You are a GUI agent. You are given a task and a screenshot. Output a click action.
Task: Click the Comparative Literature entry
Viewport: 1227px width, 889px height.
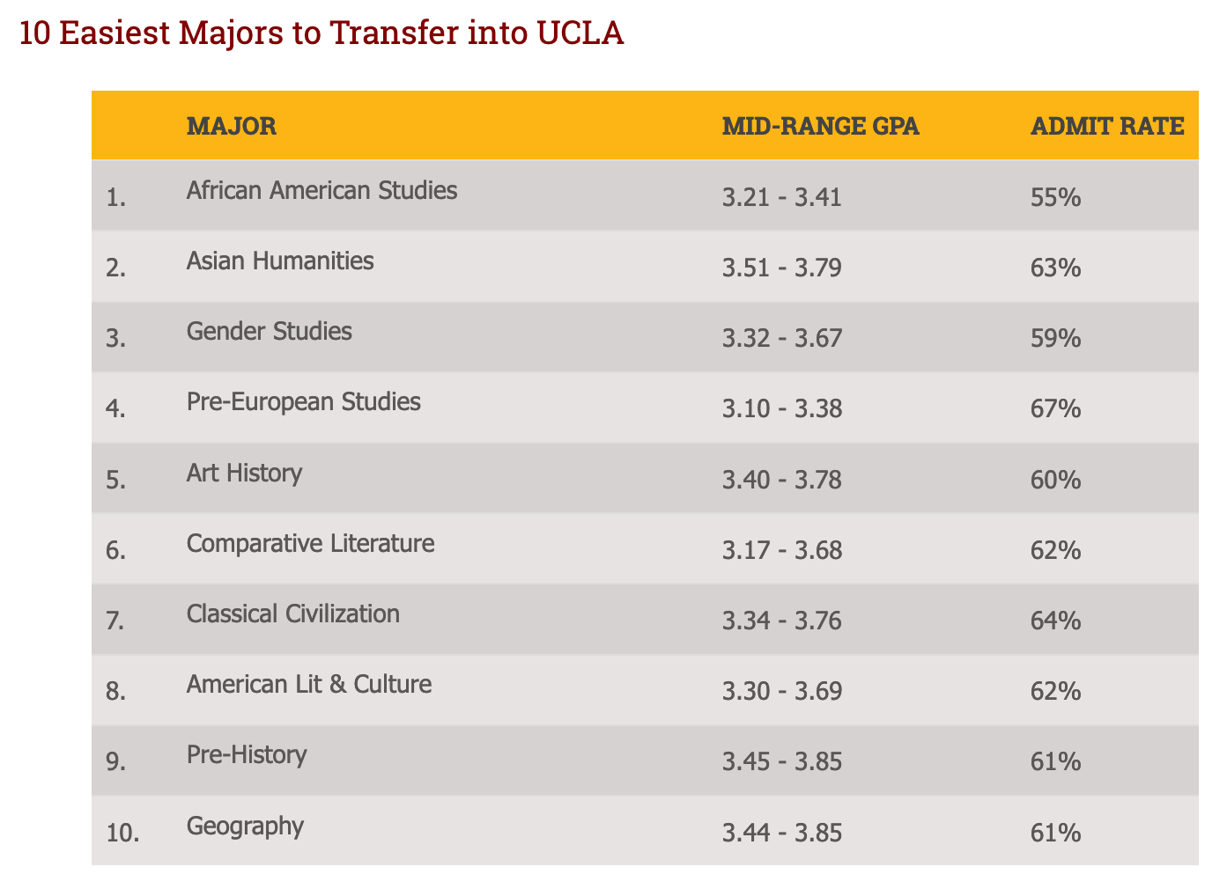(x=310, y=543)
